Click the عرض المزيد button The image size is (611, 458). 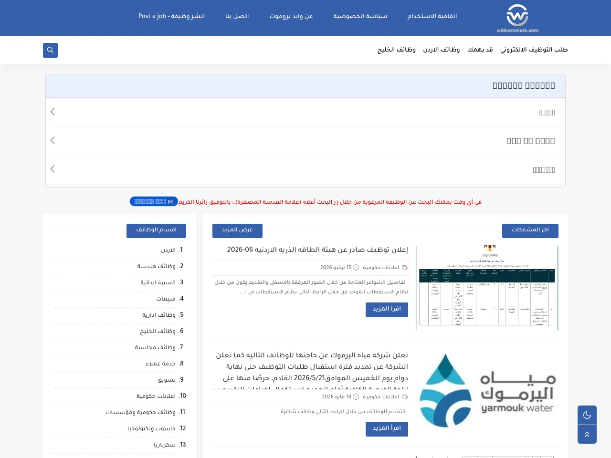[237, 230]
